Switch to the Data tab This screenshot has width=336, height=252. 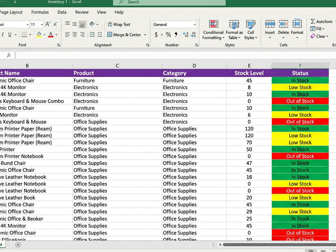(62, 12)
